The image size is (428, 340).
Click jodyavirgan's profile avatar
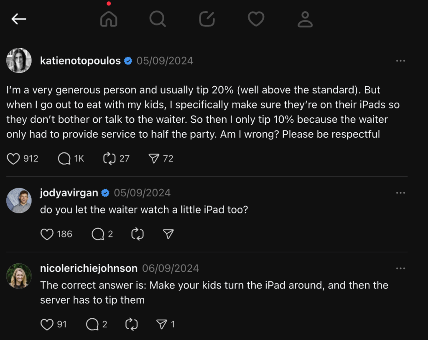pos(19,201)
